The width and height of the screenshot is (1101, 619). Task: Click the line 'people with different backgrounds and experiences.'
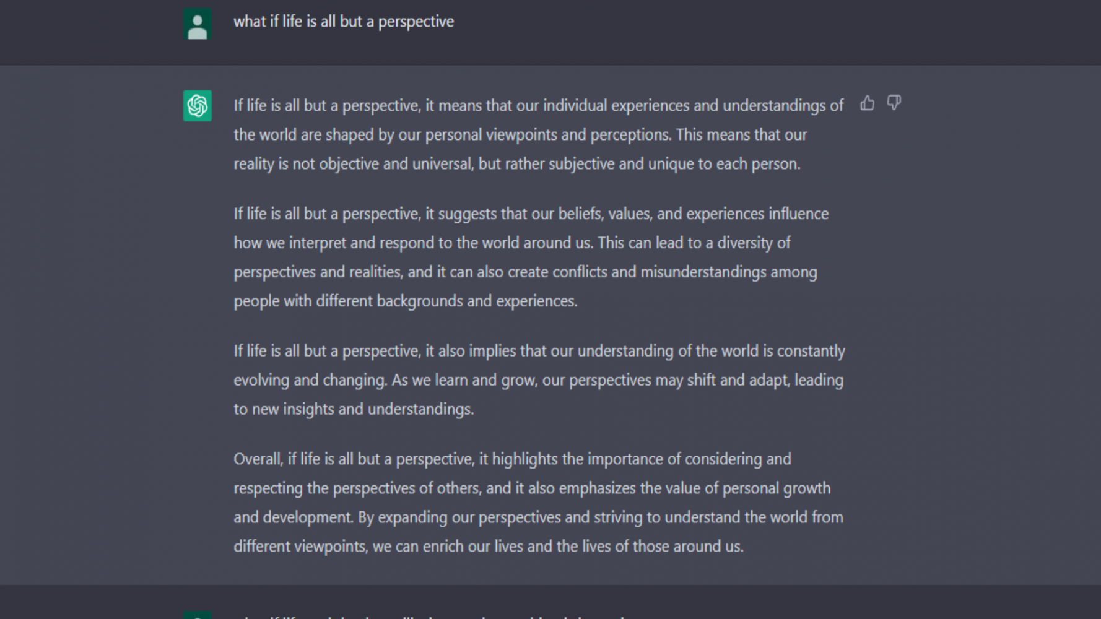point(406,301)
